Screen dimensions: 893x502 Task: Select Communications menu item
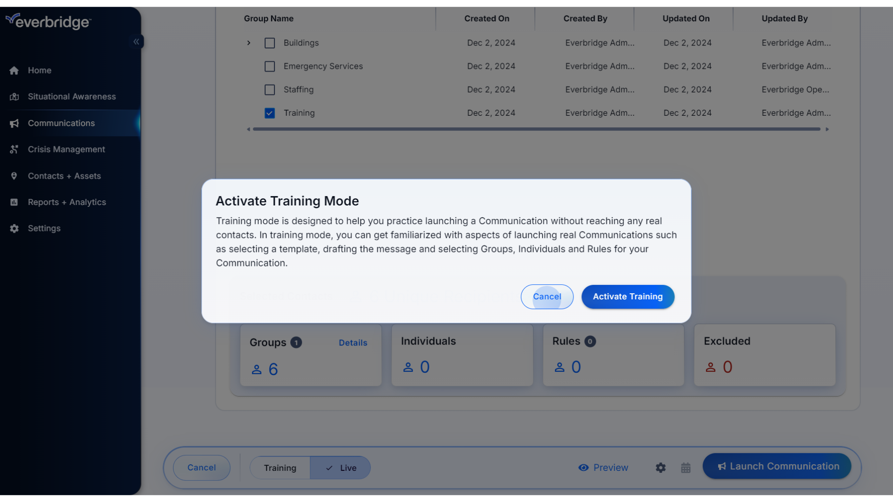point(61,123)
